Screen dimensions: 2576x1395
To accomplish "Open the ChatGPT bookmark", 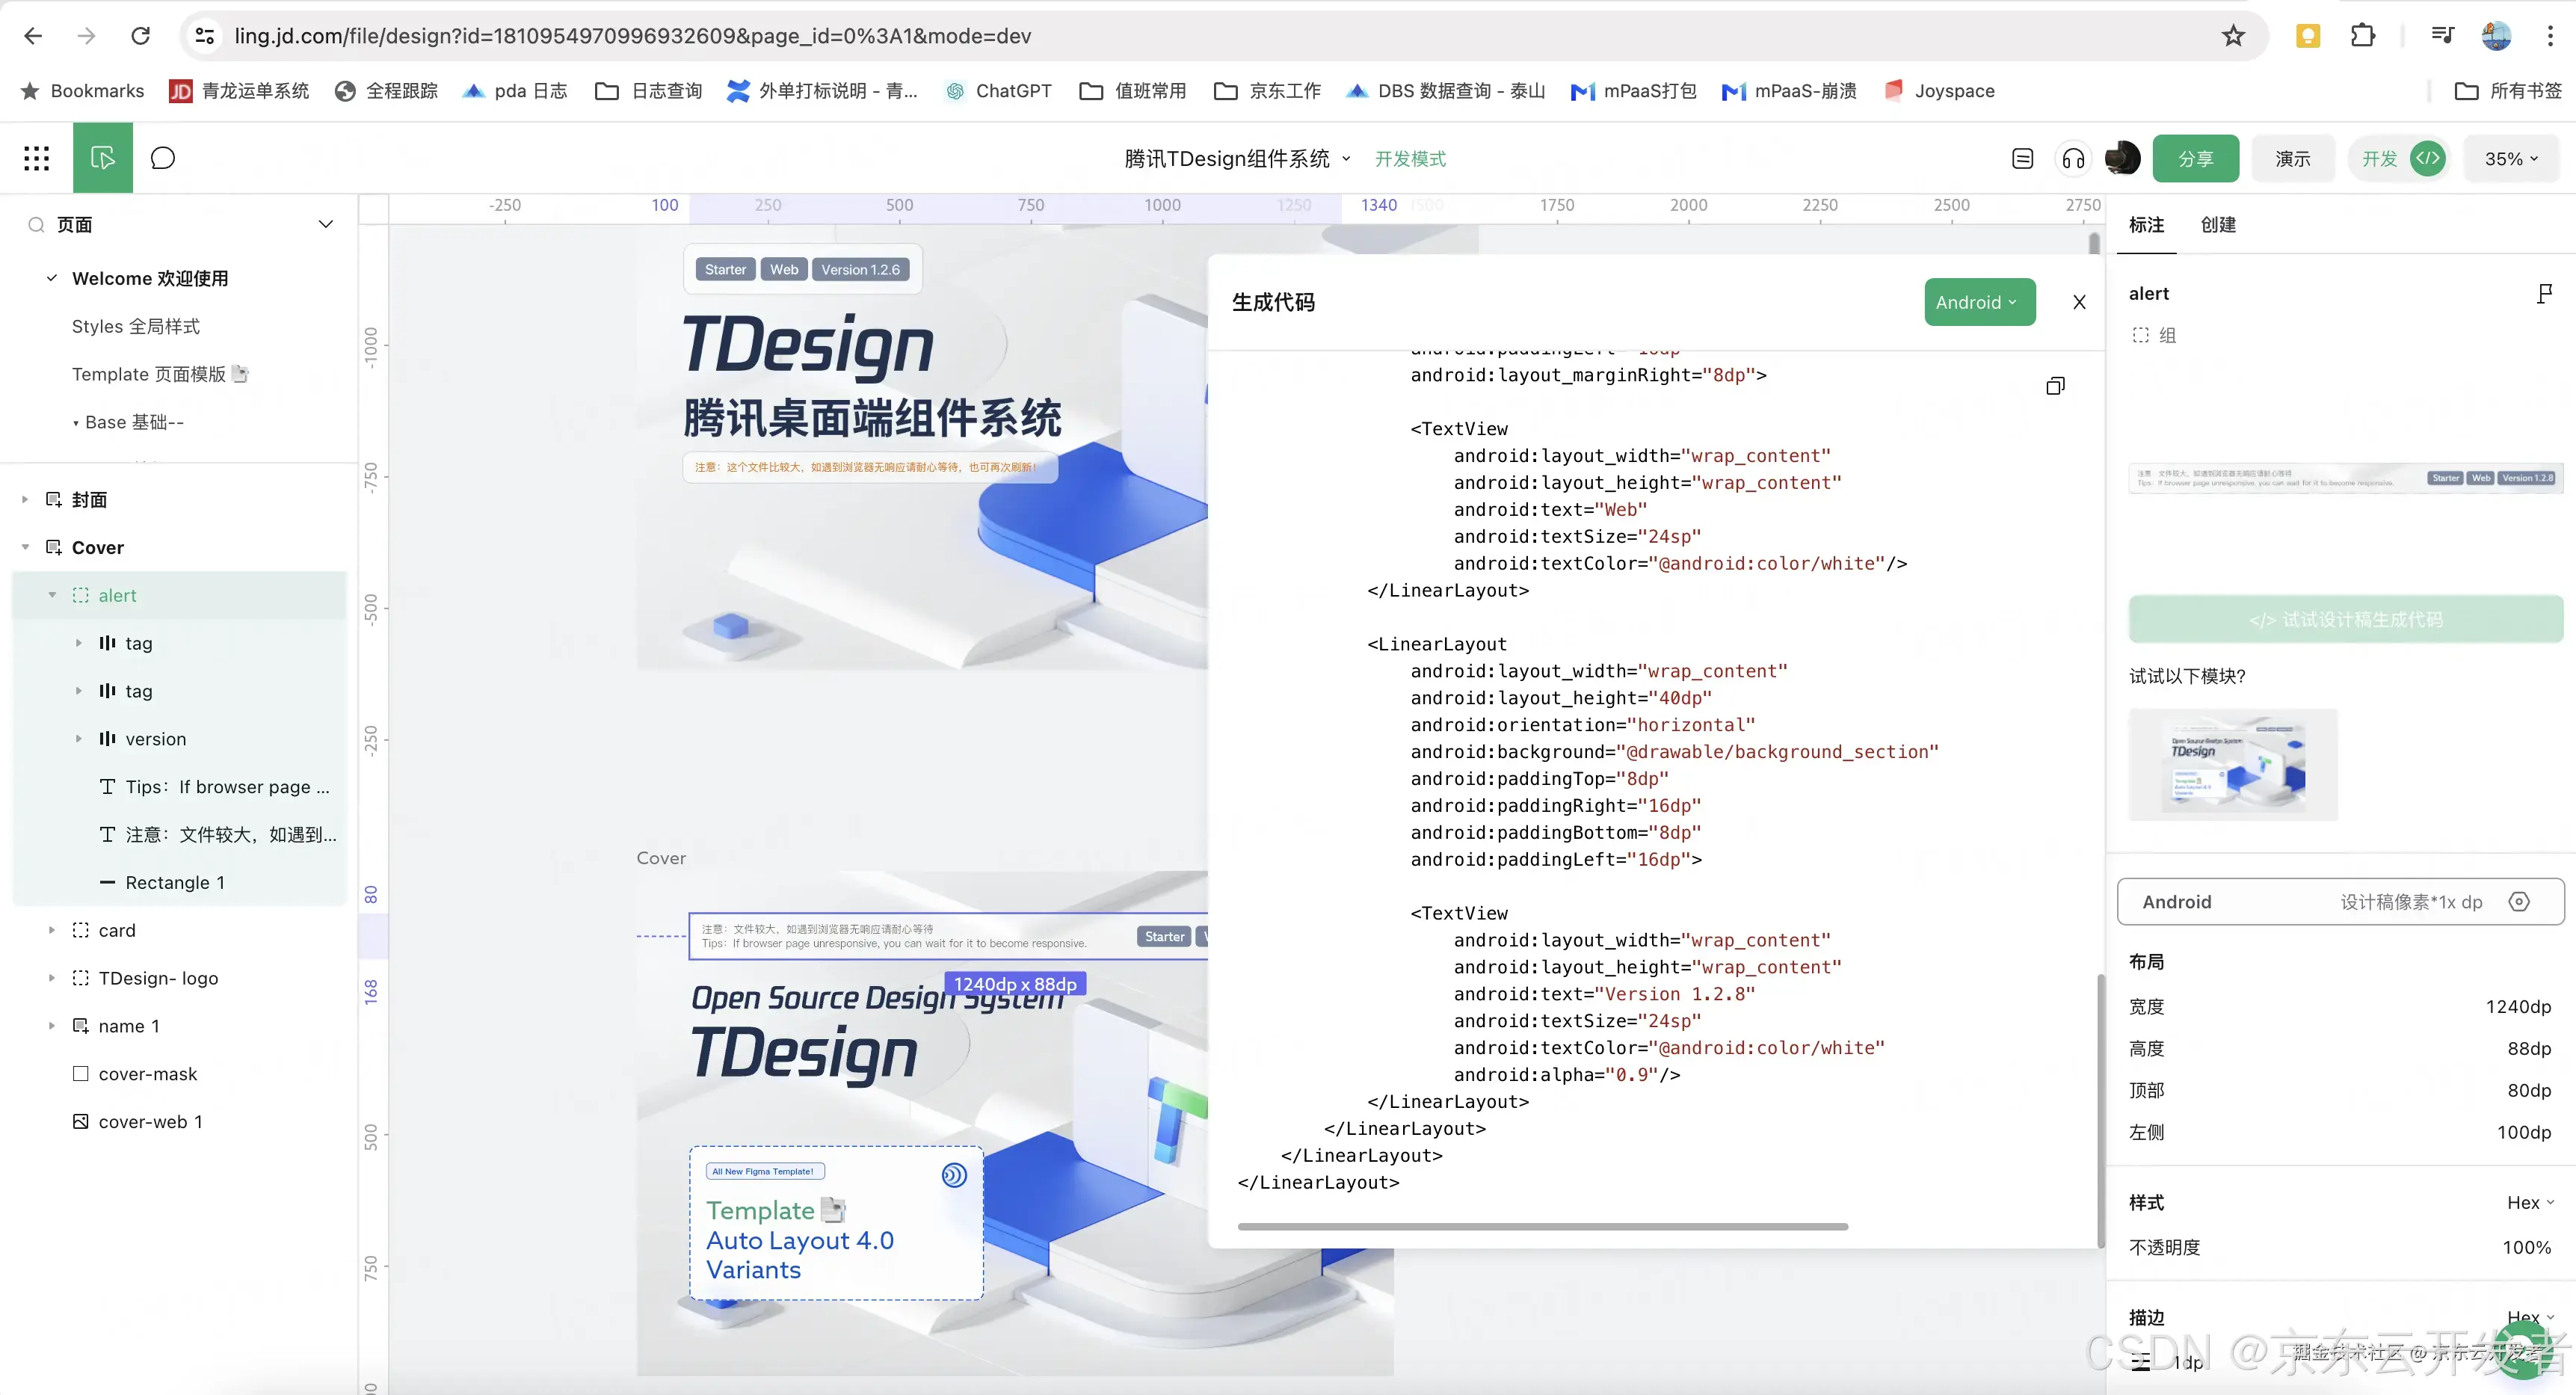I will tap(998, 91).
